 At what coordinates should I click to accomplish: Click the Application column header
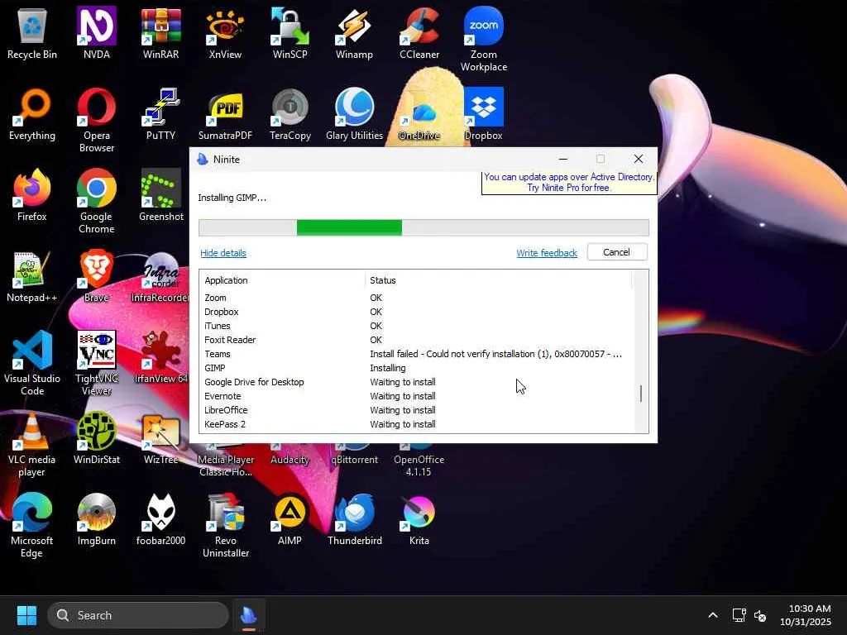[x=282, y=280]
